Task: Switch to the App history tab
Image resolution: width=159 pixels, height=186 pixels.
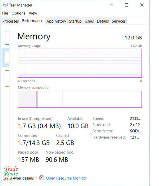Action: (56, 21)
